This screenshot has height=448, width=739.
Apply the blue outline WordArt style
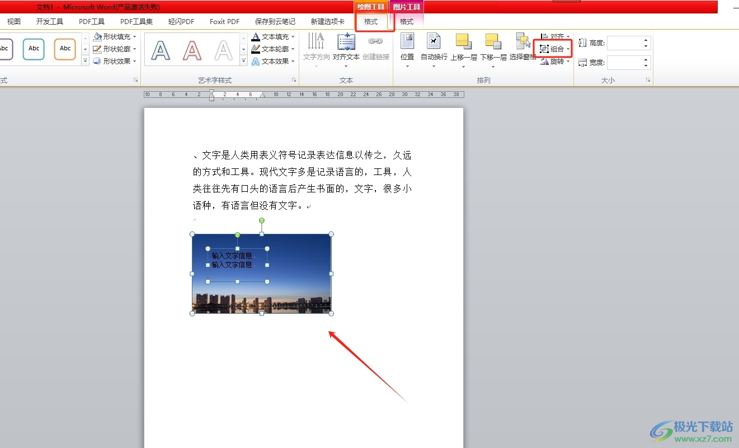[x=161, y=50]
